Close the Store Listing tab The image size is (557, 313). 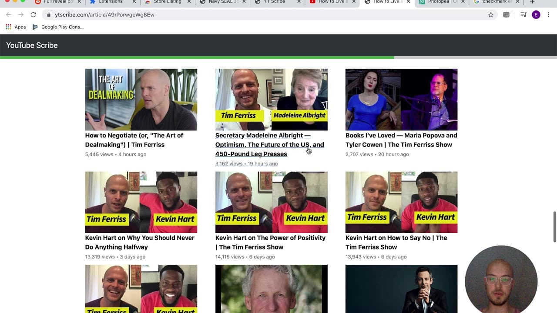click(x=189, y=2)
